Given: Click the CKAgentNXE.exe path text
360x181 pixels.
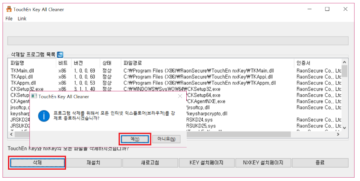Looking at the screenshot, I should coord(206,101).
